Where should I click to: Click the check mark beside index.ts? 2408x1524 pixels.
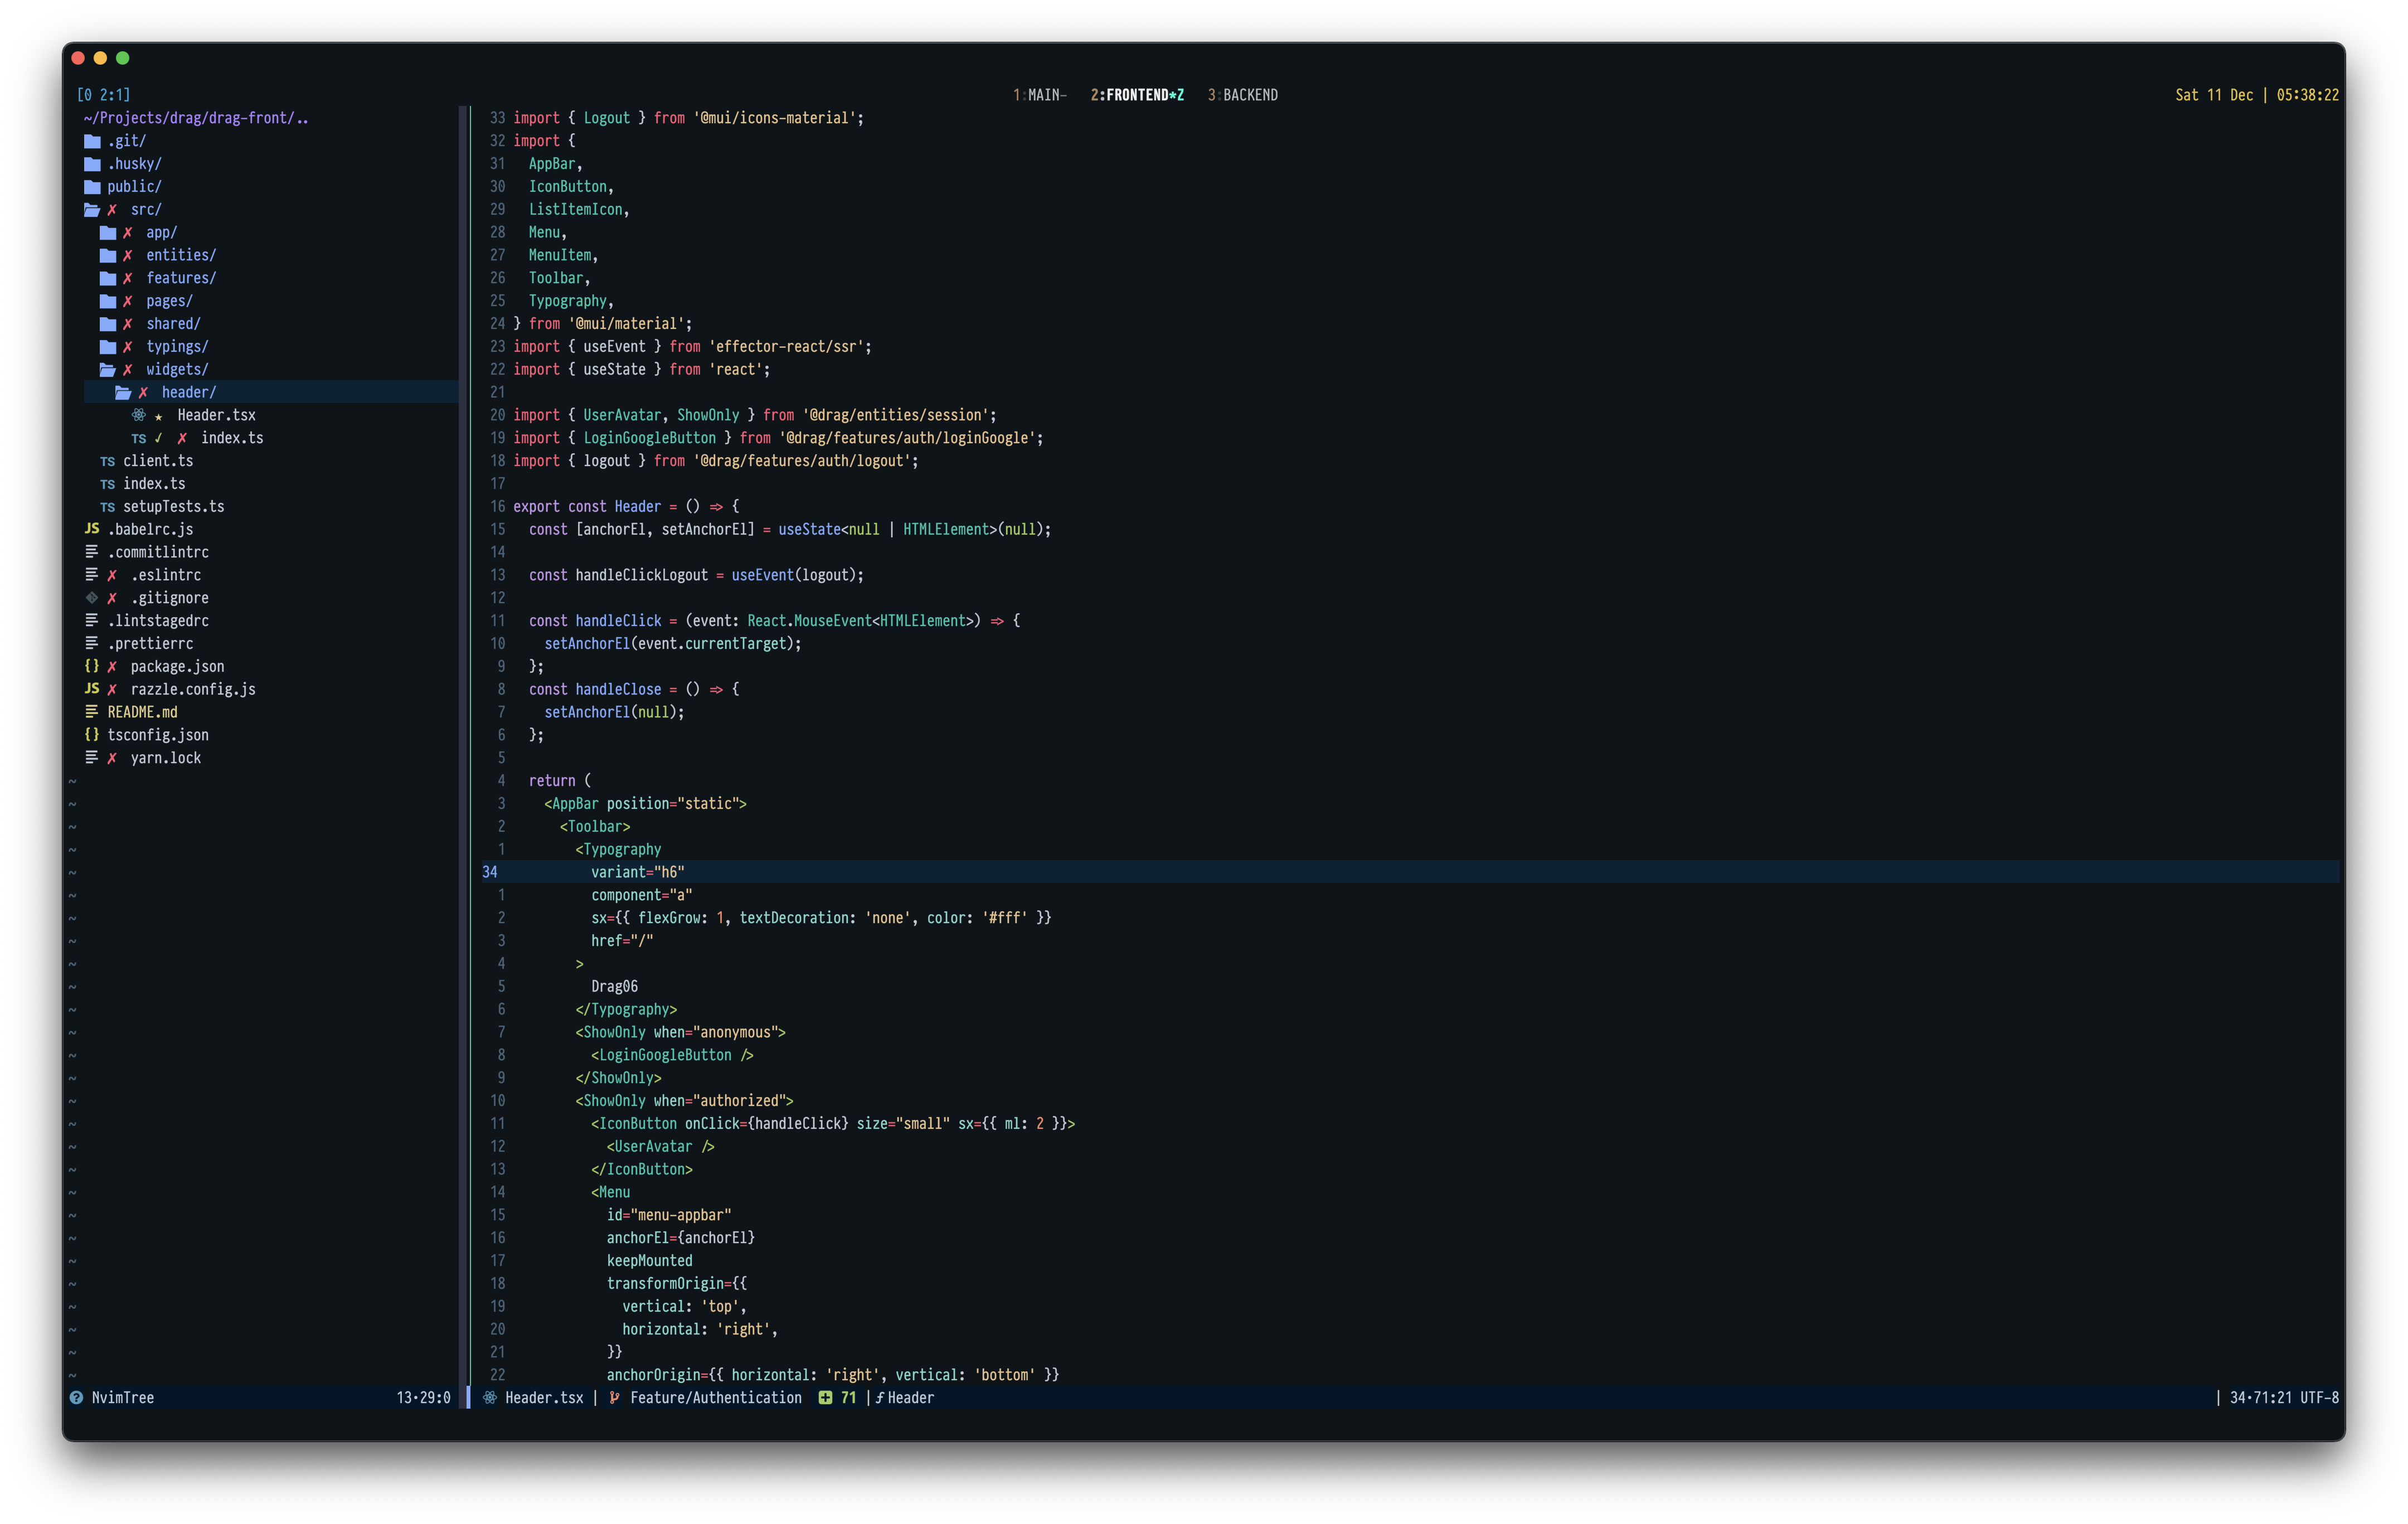tap(160, 438)
